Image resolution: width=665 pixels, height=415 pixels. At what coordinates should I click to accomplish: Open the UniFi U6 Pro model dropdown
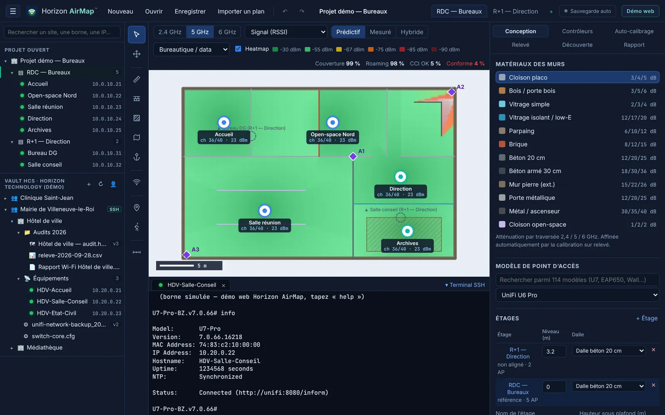[x=577, y=295]
